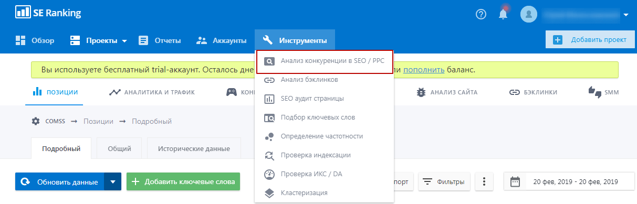Select Анализ конкуренции в SEO / PPC
The height and width of the screenshot is (204, 637).
click(x=324, y=61)
